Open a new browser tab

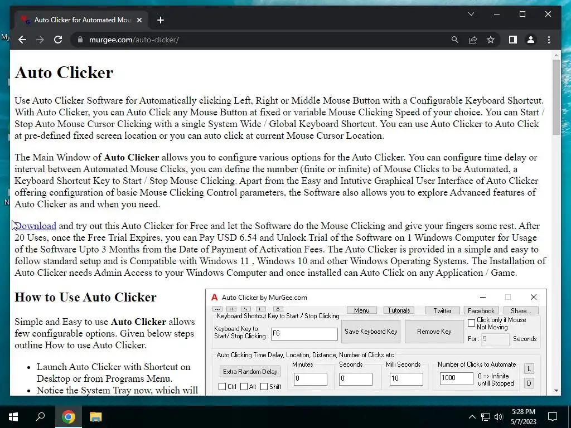tap(161, 20)
